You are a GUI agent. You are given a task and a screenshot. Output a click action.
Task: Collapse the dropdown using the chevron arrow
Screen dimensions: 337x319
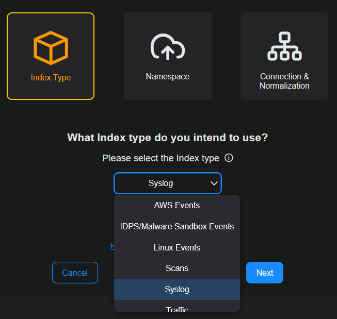click(x=214, y=183)
